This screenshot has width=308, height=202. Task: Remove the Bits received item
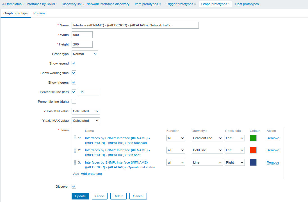pos(273,138)
